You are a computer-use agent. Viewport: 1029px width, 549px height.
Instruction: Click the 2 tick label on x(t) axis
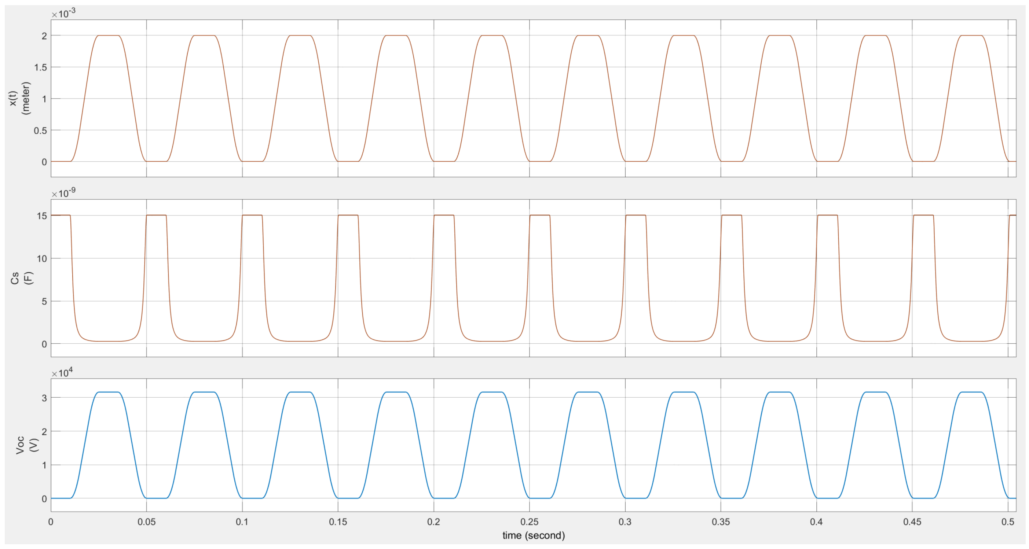[44, 36]
